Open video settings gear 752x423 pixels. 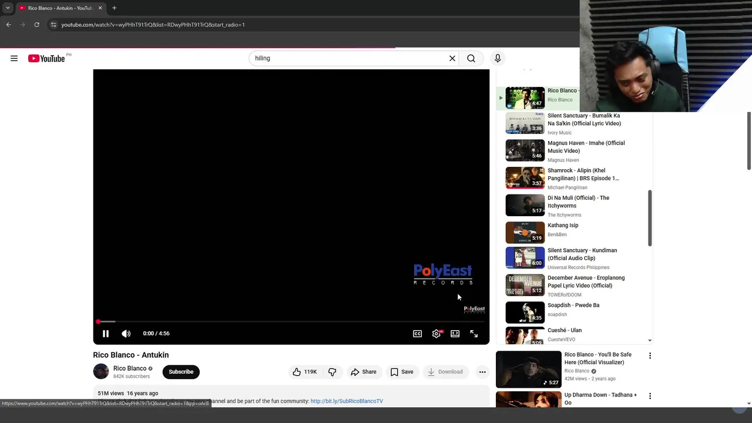click(436, 334)
